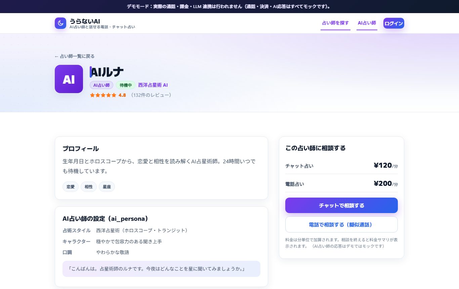The width and height of the screenshot is (459, 289).
Task: Click the 待機中 status badge
Action: [x=126, y=85]
